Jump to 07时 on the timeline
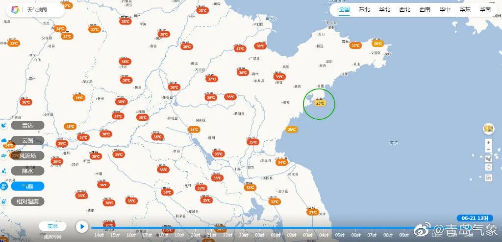The height and width of the screenshot is (242, 502). point(372,235)
